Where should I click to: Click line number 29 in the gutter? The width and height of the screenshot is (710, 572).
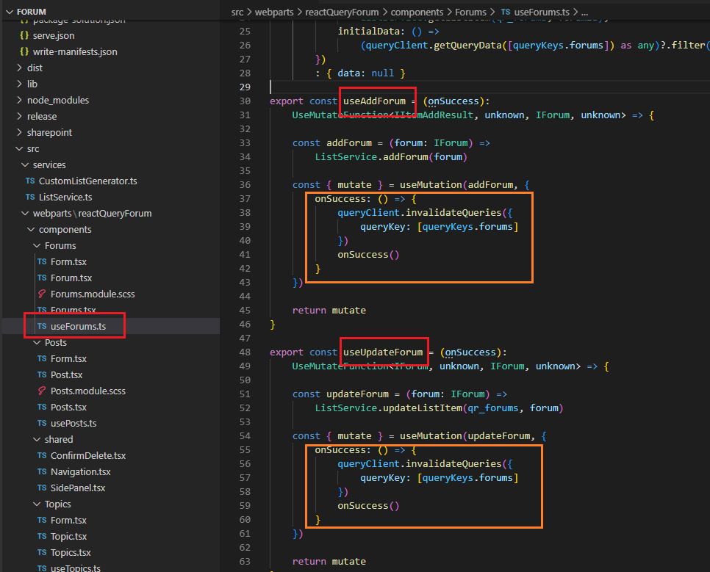(245, 87)
